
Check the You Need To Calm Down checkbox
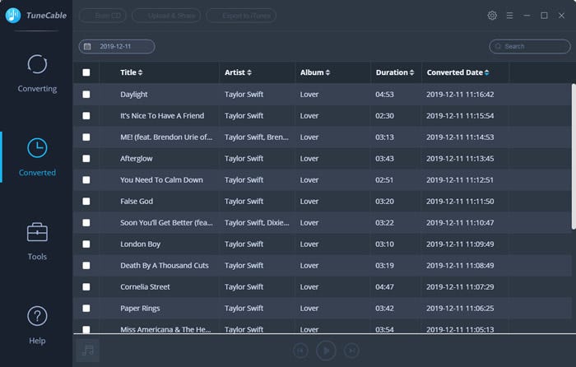(86, 180)
